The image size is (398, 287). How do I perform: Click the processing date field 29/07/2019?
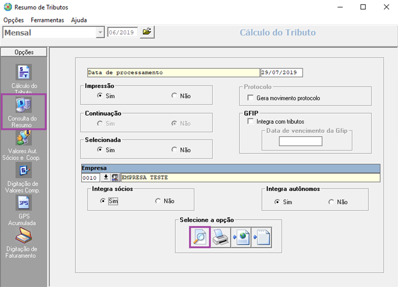pyautogui.click(x=281, y=72)
